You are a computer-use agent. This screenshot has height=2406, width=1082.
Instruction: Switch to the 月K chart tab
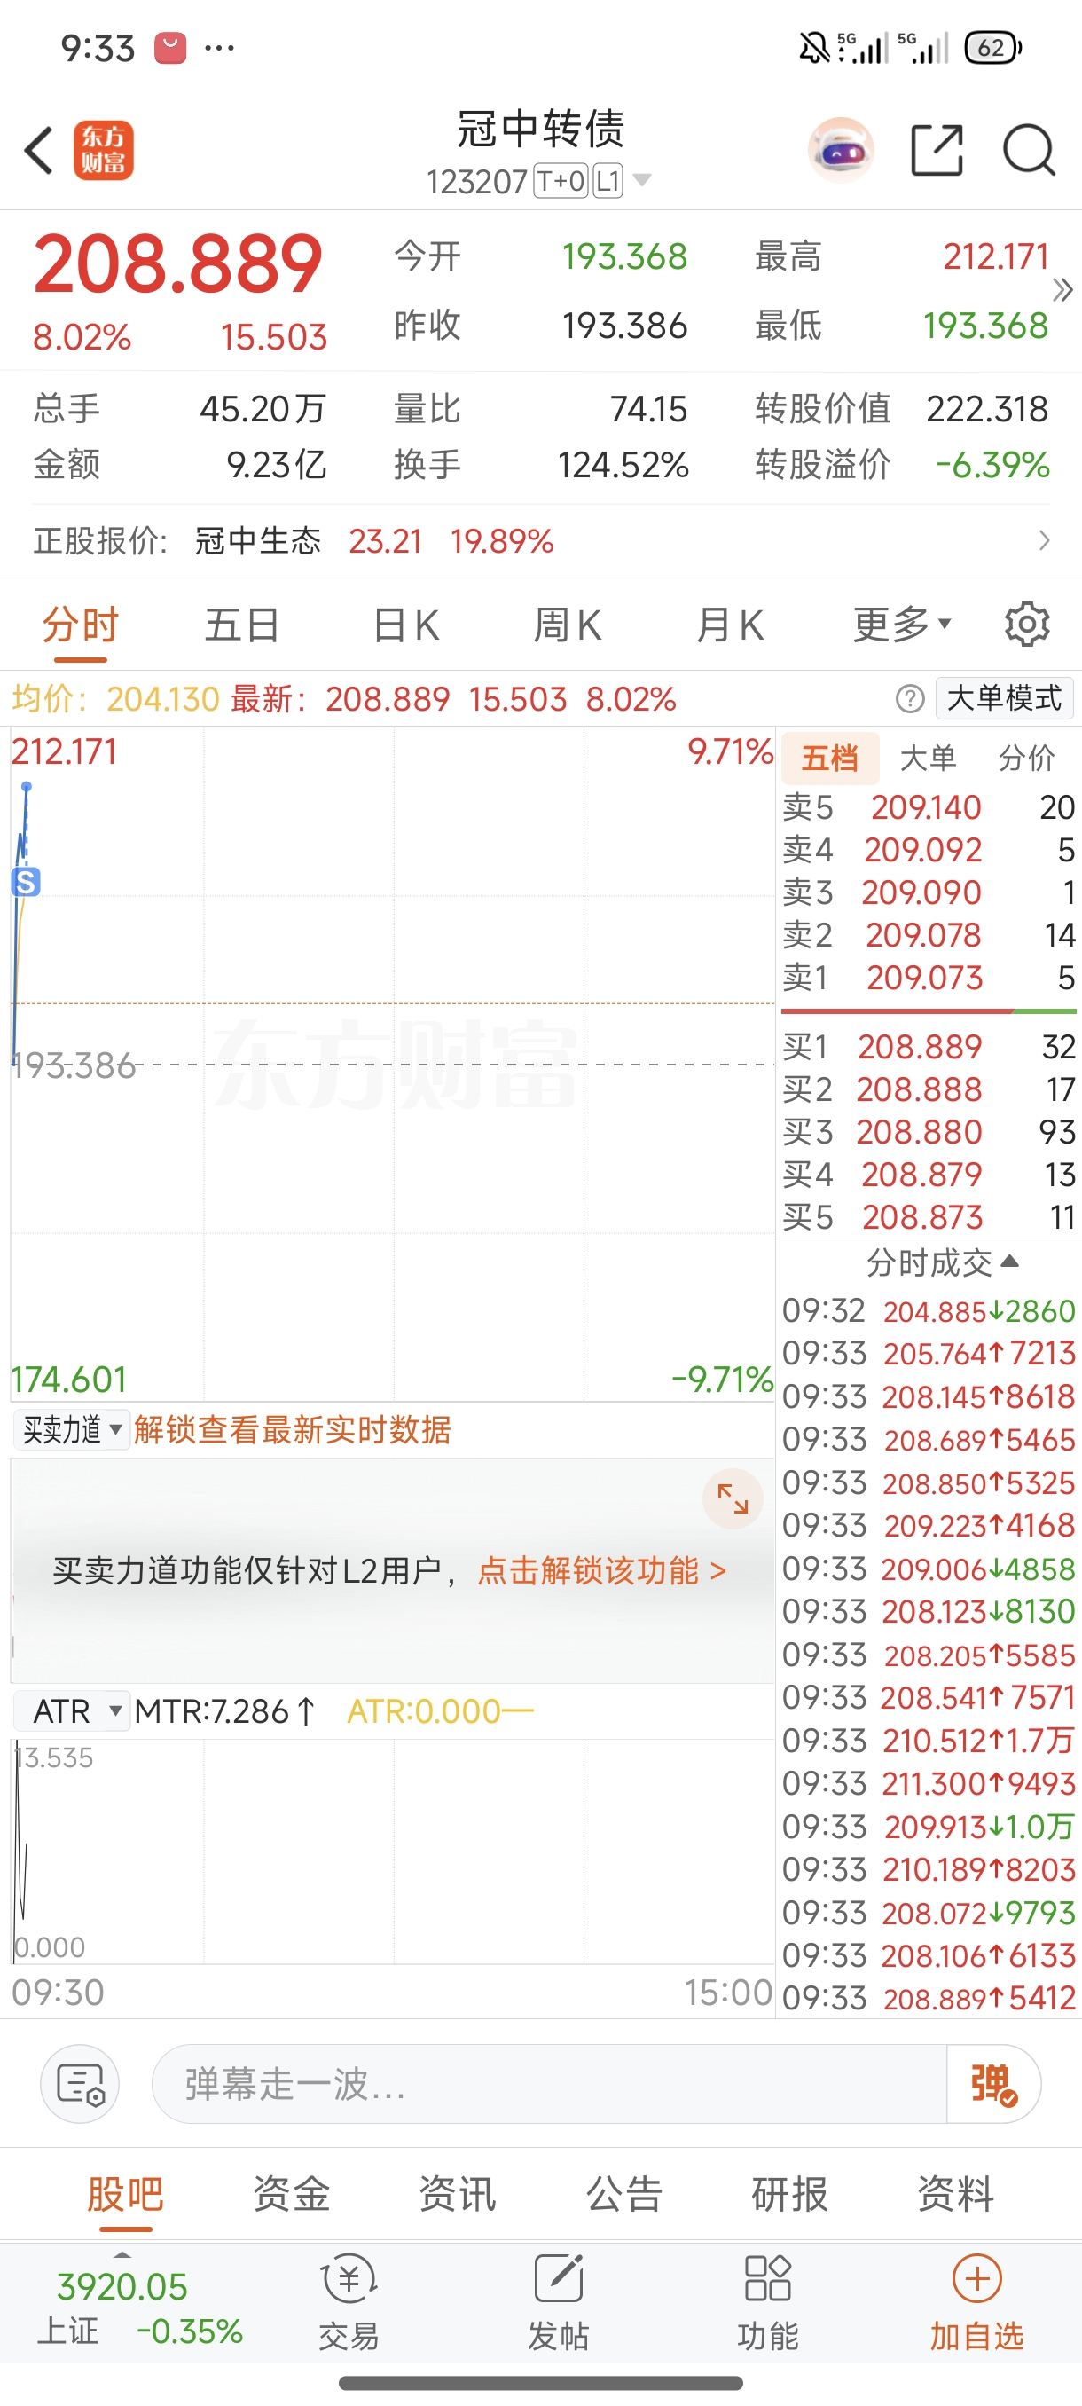click(729, 624)
